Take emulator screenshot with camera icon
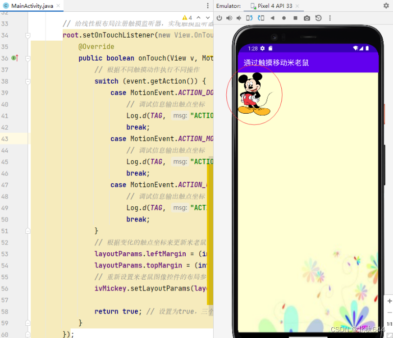 click(307, 18)
